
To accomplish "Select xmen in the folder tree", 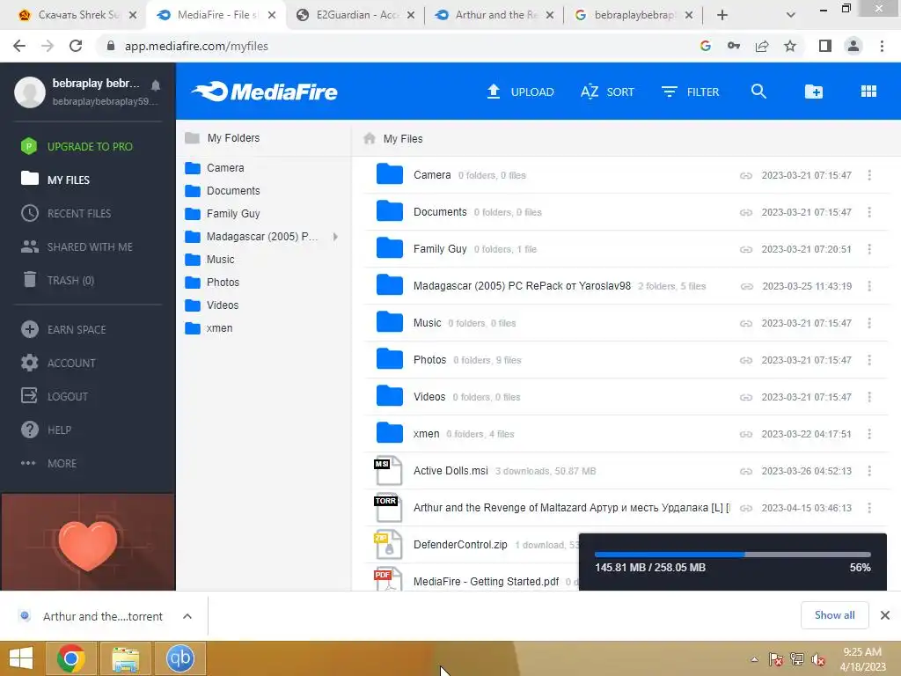I will 209,328.
